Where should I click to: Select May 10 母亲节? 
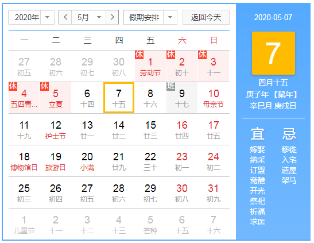(x=214, y=98)
